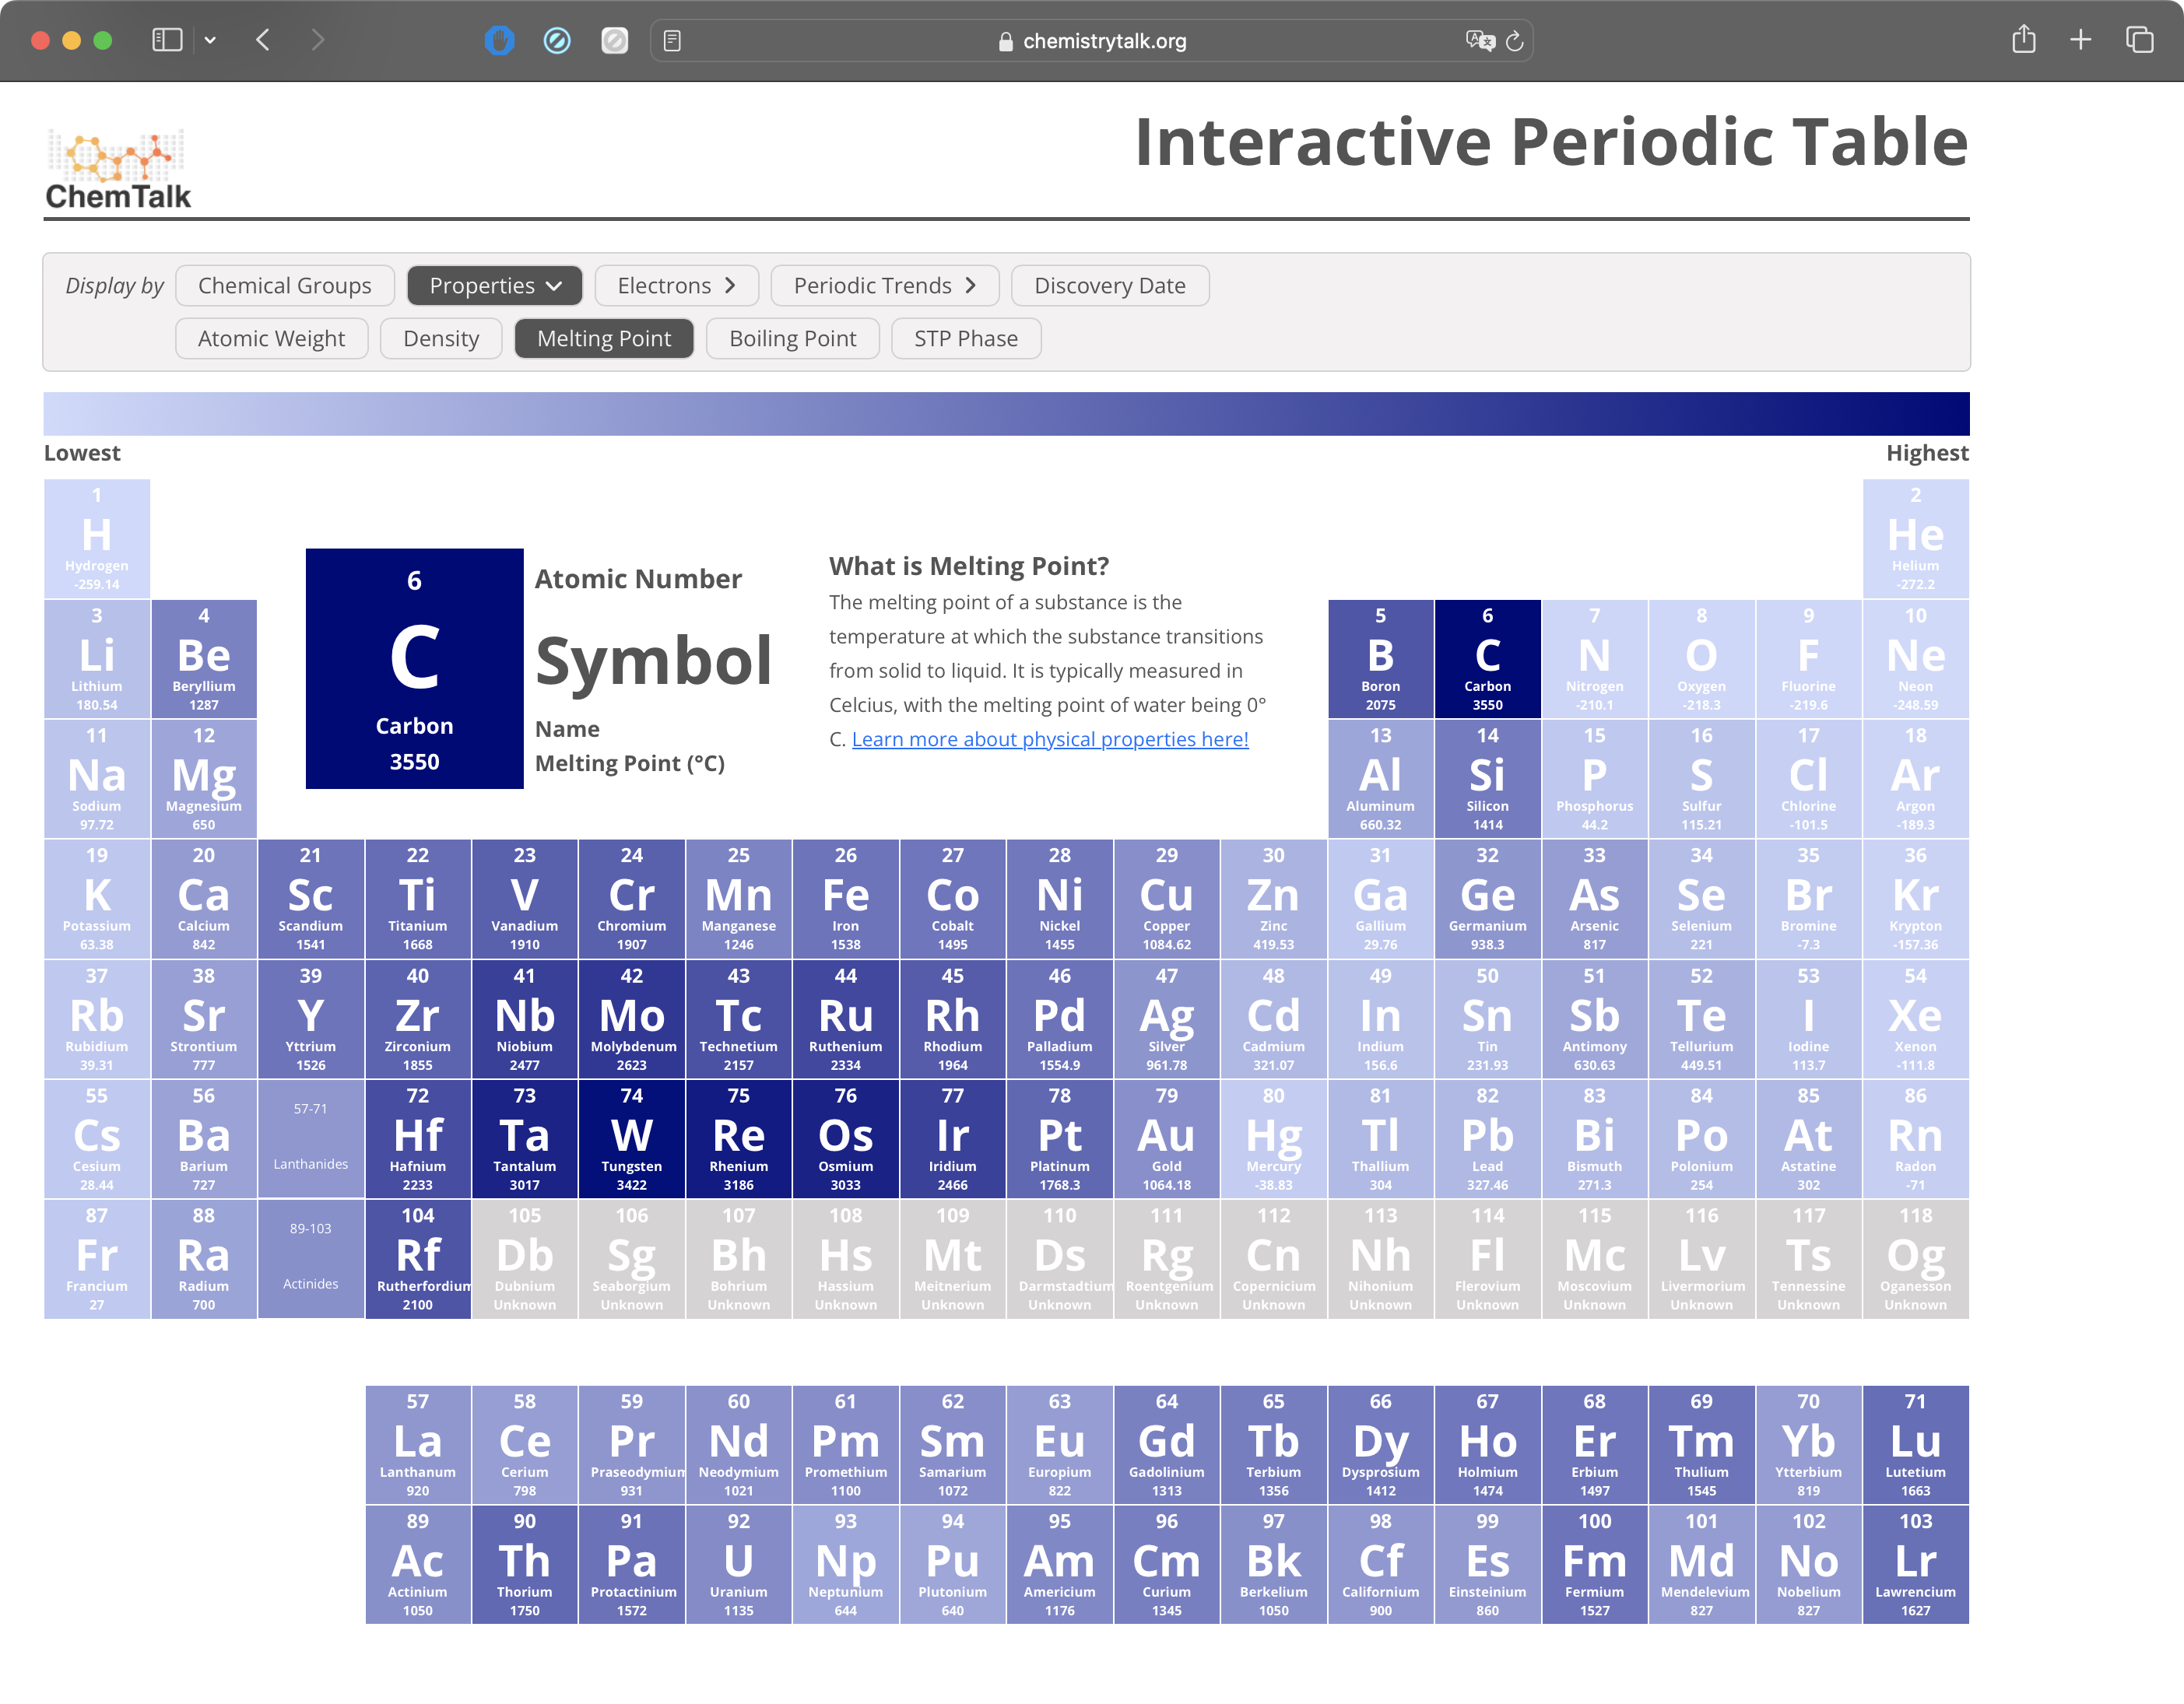Click the blue hand extension icon
Image resolution: width=2184 pixels, height=1704 pixels.
coord(499,40)
